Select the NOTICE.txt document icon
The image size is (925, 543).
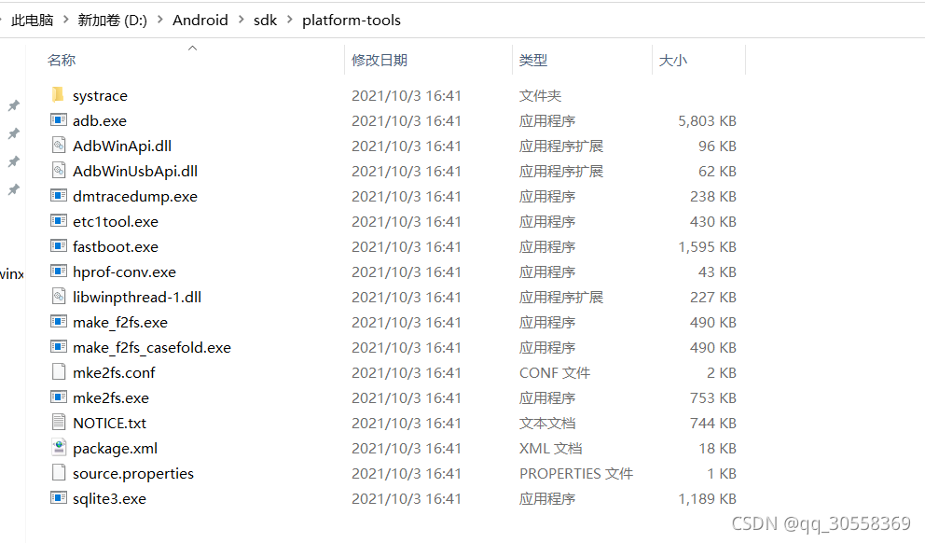tap(59, 422)
